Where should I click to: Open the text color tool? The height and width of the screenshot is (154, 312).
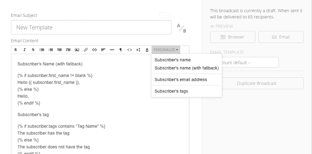(x=147, y=50)
